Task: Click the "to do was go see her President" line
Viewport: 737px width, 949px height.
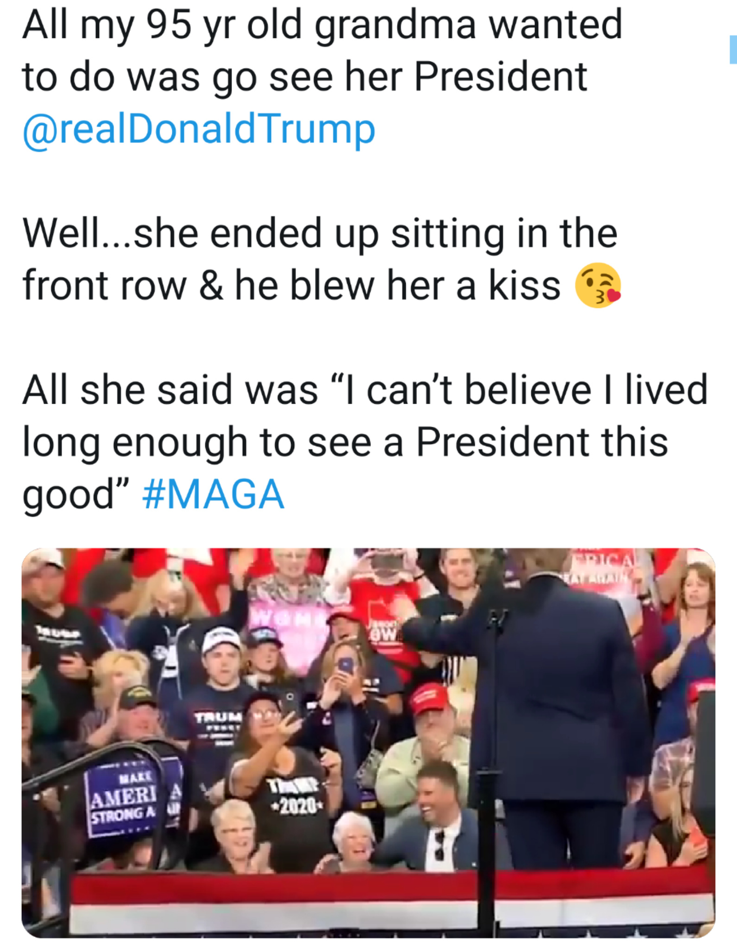Action: pyautogui.click(x=304, y=77)
